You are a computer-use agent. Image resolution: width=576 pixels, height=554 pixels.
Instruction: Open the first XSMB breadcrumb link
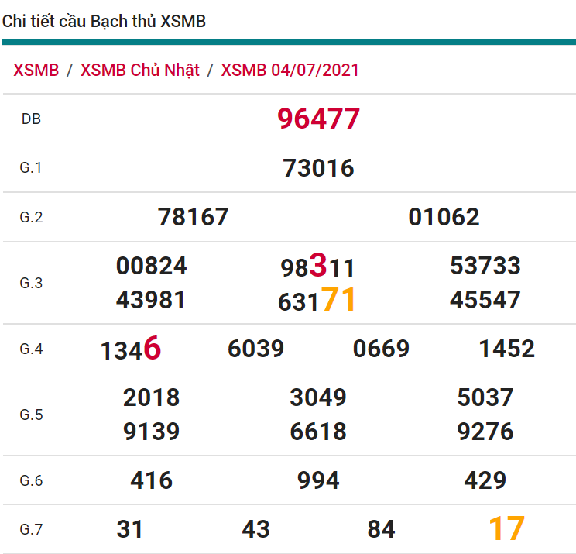(x=36, y=70)
